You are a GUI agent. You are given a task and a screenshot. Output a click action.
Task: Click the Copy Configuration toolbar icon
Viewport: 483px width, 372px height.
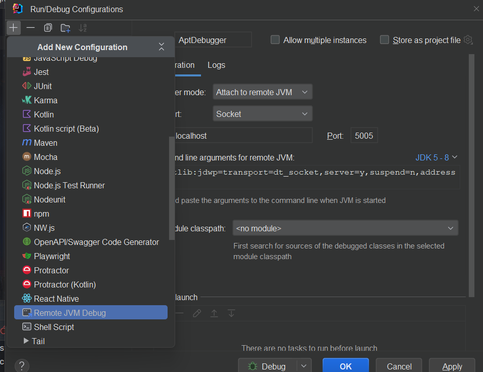coord(48,28)
